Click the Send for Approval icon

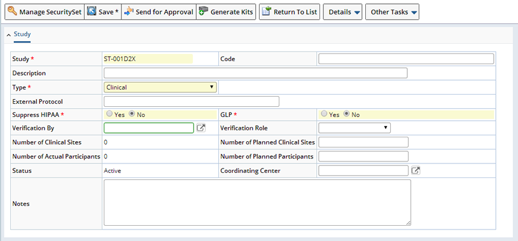point(129,11)
